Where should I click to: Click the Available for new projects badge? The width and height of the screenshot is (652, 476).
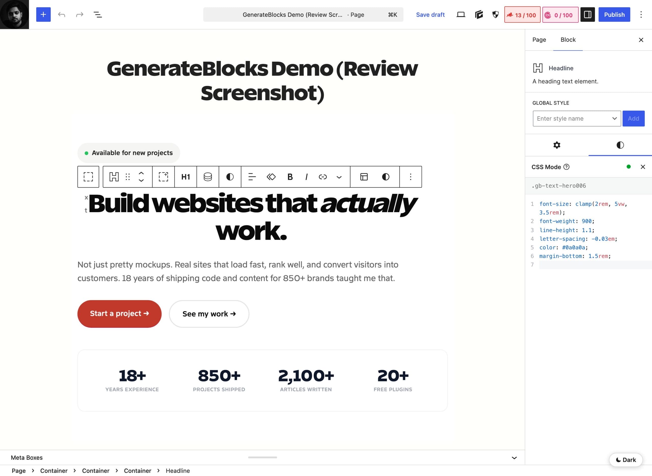coord(129,153)
